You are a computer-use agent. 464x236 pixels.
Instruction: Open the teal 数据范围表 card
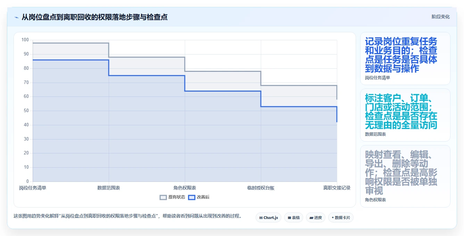click(405, 115)
